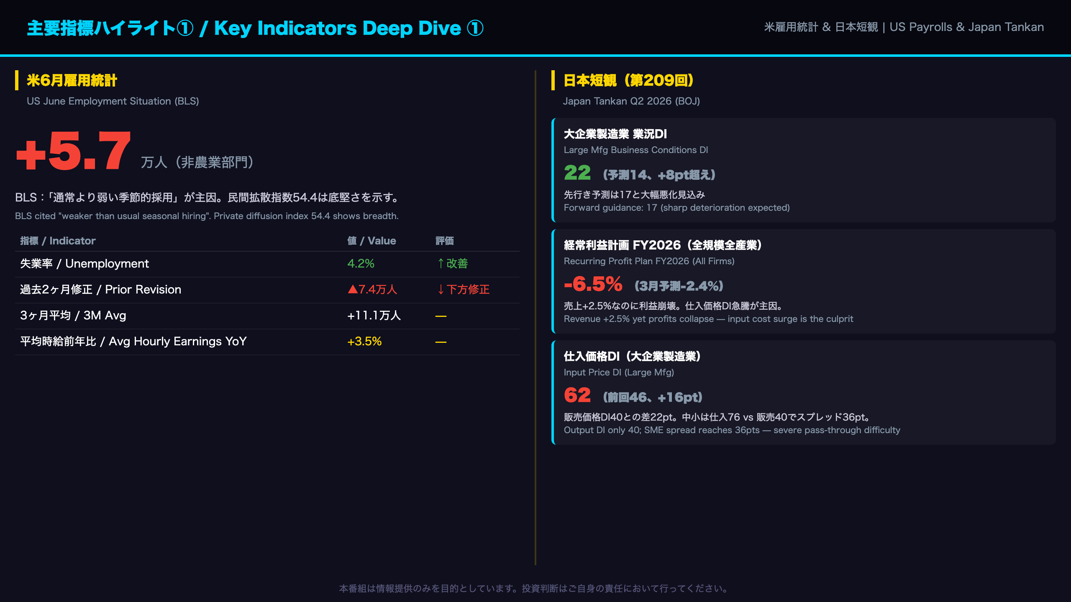1071x602 pixels.
Task: Click the '指標 / Indicator' column header
Action: (58, 241)
